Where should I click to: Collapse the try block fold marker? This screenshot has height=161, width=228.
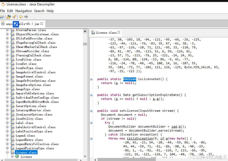coord(91,123)
